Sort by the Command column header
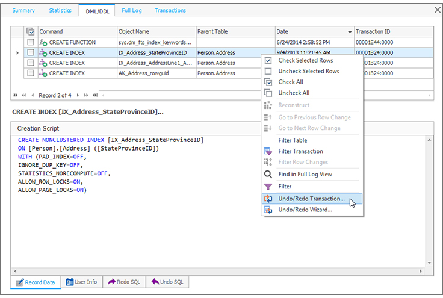Viewport: 443px width, 298px height. click(x=78, y=32)
